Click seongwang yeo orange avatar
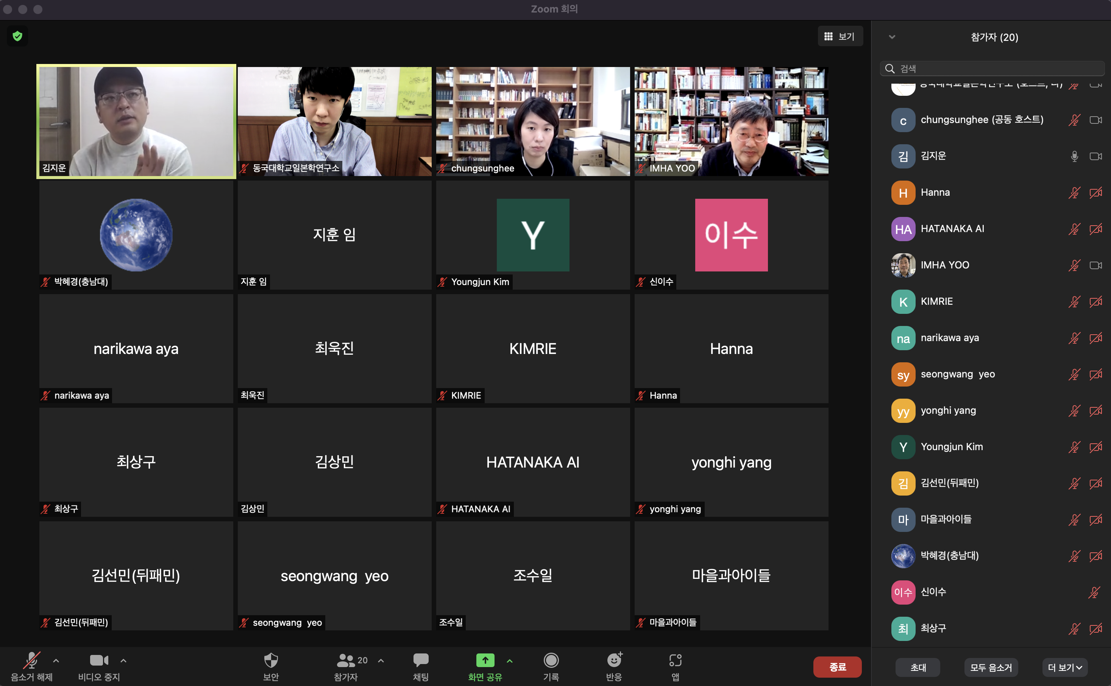The height and width of the screenshot is (686, 1111). coord(903,374)
